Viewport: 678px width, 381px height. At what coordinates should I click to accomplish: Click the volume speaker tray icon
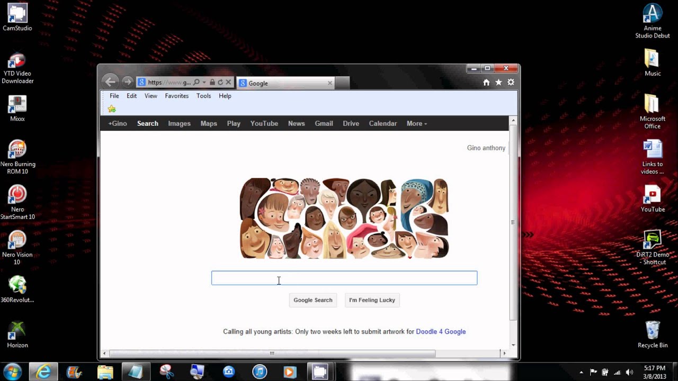(x=629, y=372)
